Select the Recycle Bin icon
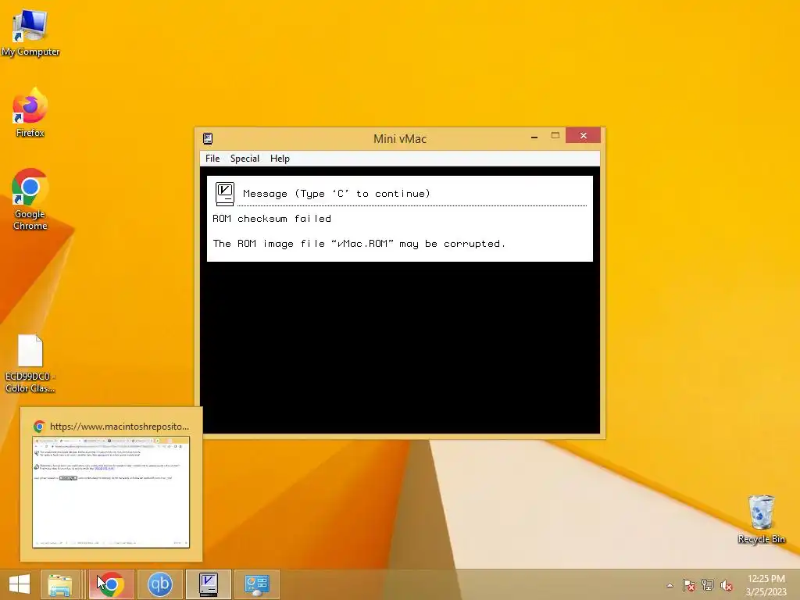 [761, 519]
